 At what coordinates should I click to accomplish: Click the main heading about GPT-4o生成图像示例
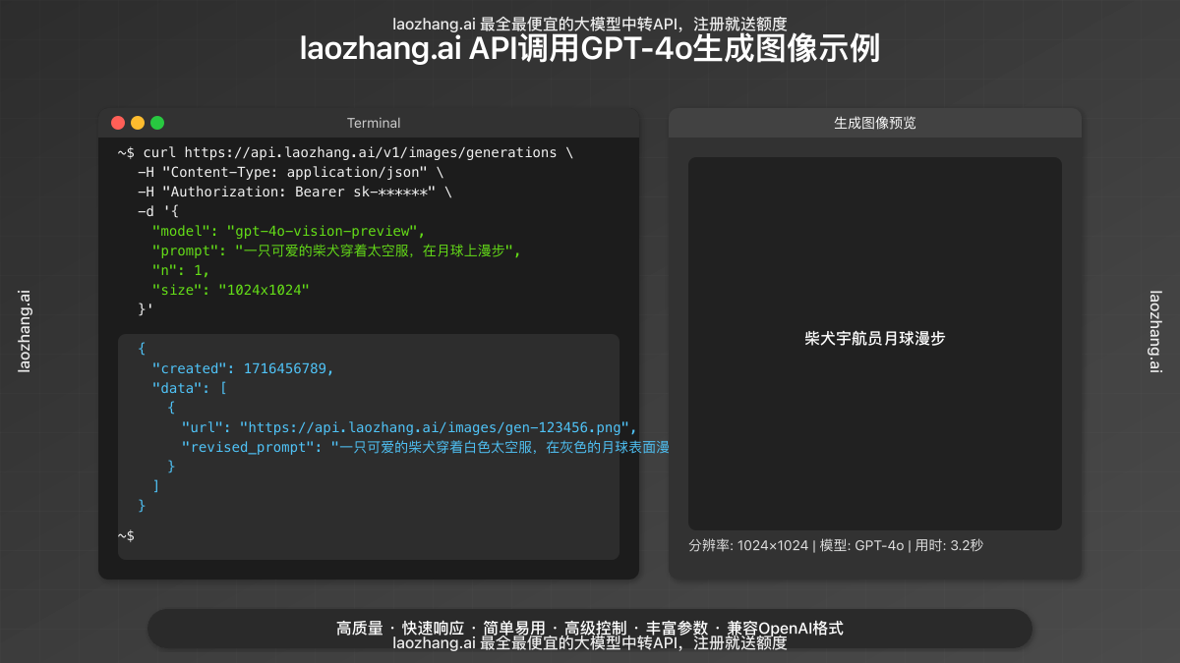coord(590,49)
